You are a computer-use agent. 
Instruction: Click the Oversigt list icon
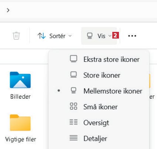pos(74,122)
